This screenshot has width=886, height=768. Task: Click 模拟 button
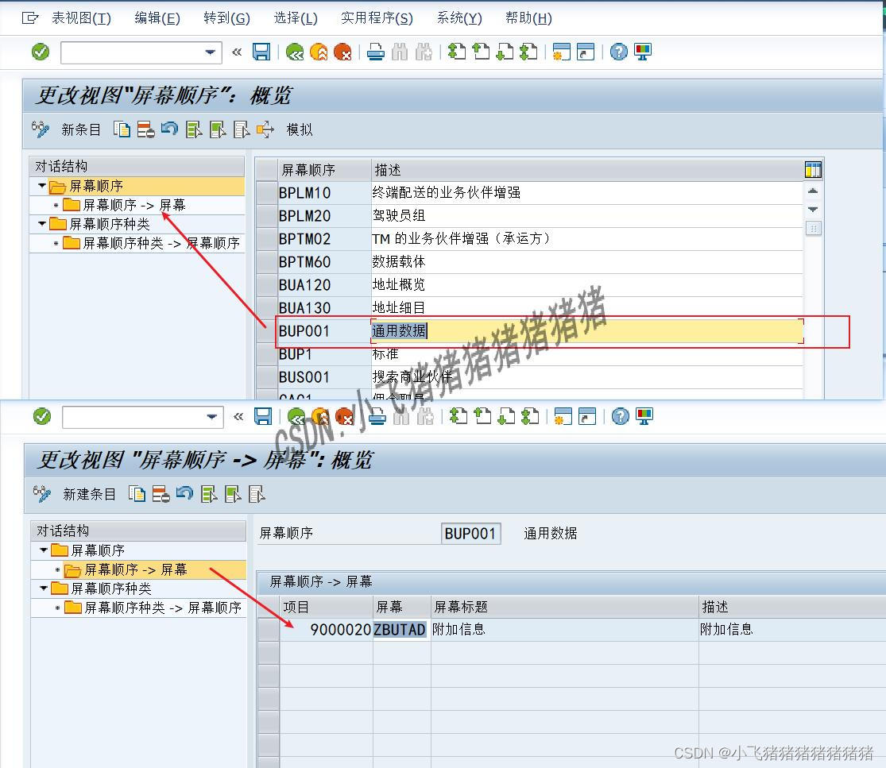[300, 130]
